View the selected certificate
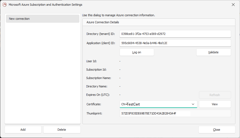Viewport: 240px width, 138px height. click(x=215, y=104)
